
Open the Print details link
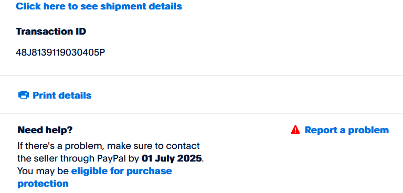click(62, 95)
